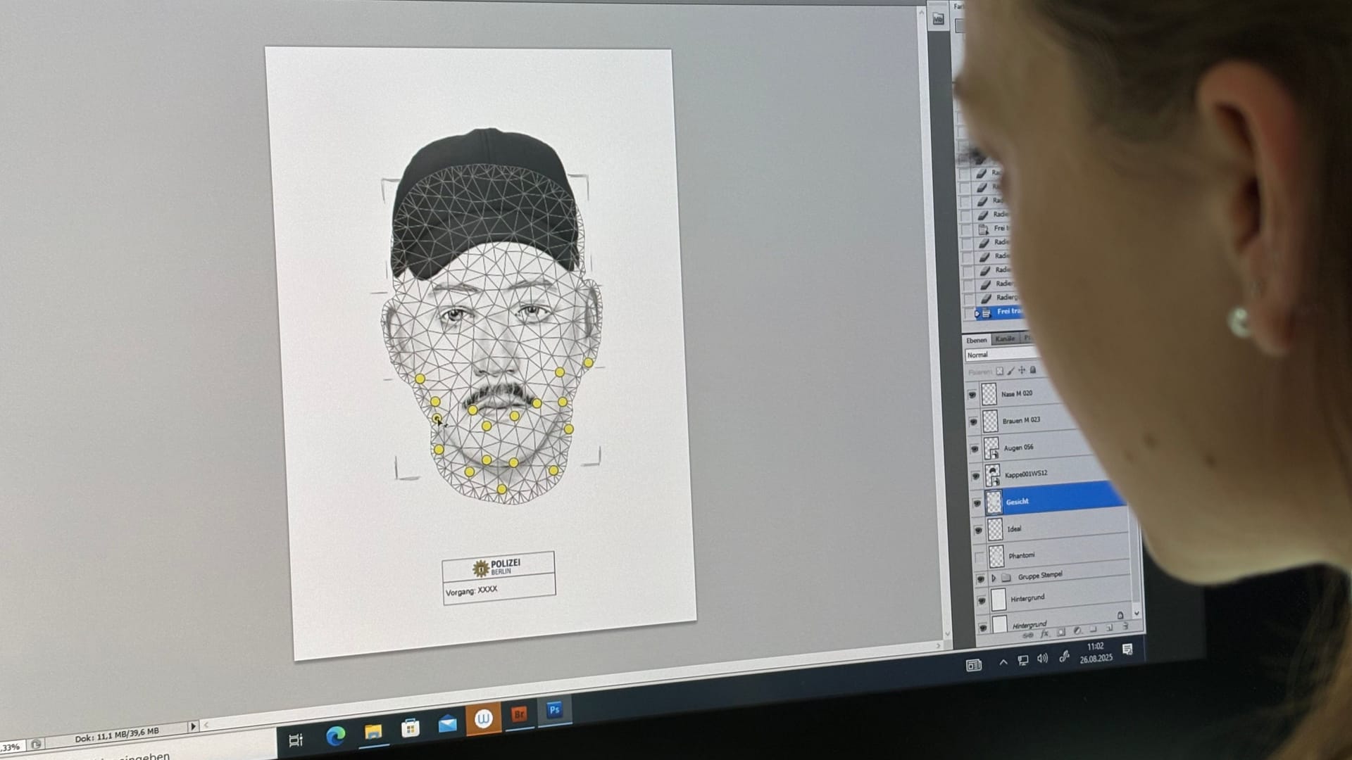
Task: Open Adobe Bridge from the taskbar
Action: point(520,714)
